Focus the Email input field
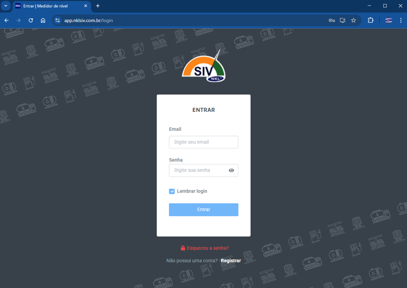Image resolution: width=407 pixels, height=288 pixels. point(203,142)
